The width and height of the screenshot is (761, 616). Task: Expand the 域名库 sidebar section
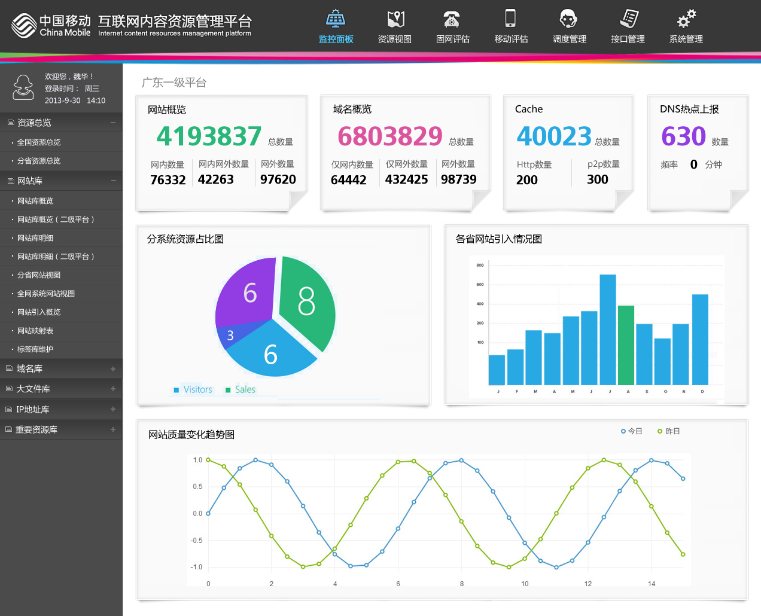pyautogui.click(x=113, y=369)
